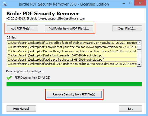Maximize the application window
148x116 pixels.
(131, 3)
